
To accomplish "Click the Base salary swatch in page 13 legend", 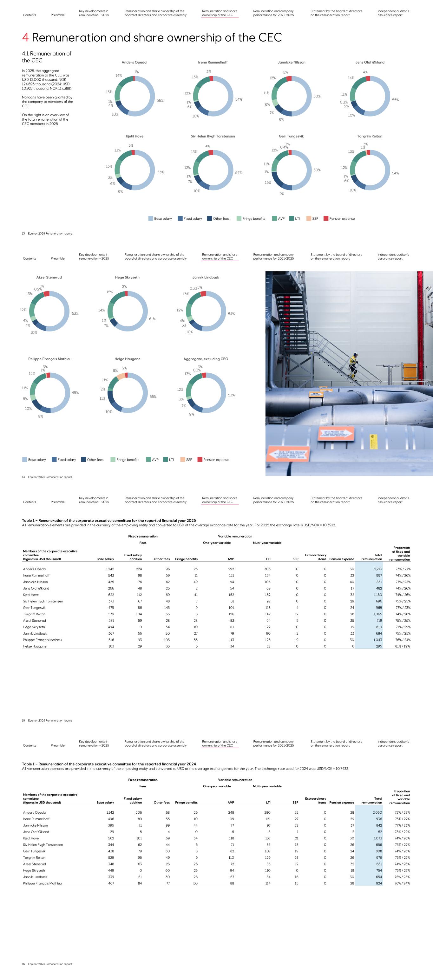I will 151,218.
